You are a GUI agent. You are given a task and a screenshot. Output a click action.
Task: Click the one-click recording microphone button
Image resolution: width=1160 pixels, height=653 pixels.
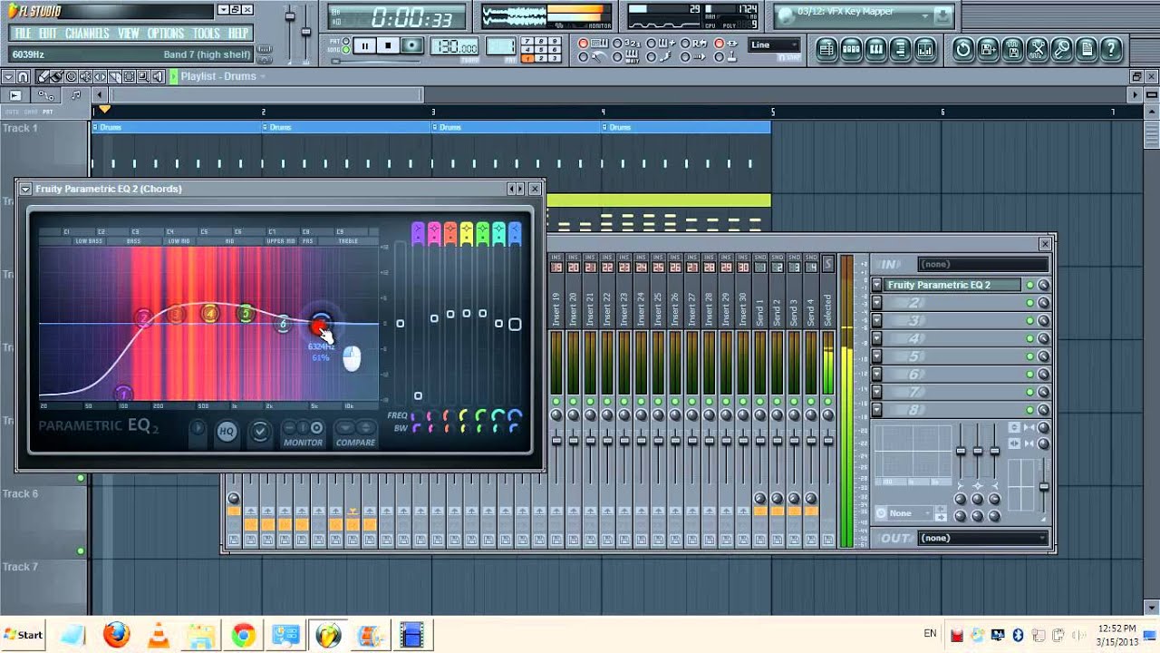1061,50
